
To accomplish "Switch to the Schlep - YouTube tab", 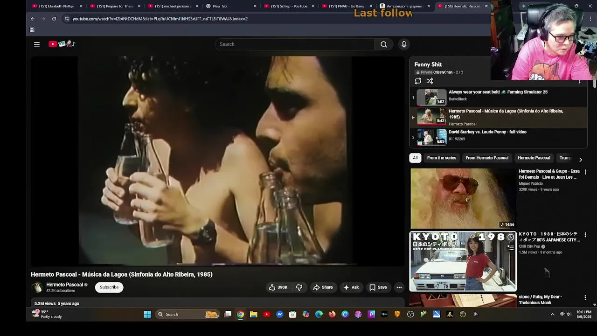I will pyautogui.click(x=288, y=6).
